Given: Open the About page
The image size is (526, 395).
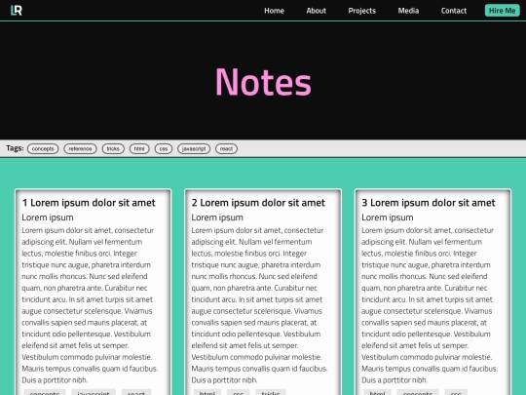Looking at the screenshot, I should coord(316,11).
